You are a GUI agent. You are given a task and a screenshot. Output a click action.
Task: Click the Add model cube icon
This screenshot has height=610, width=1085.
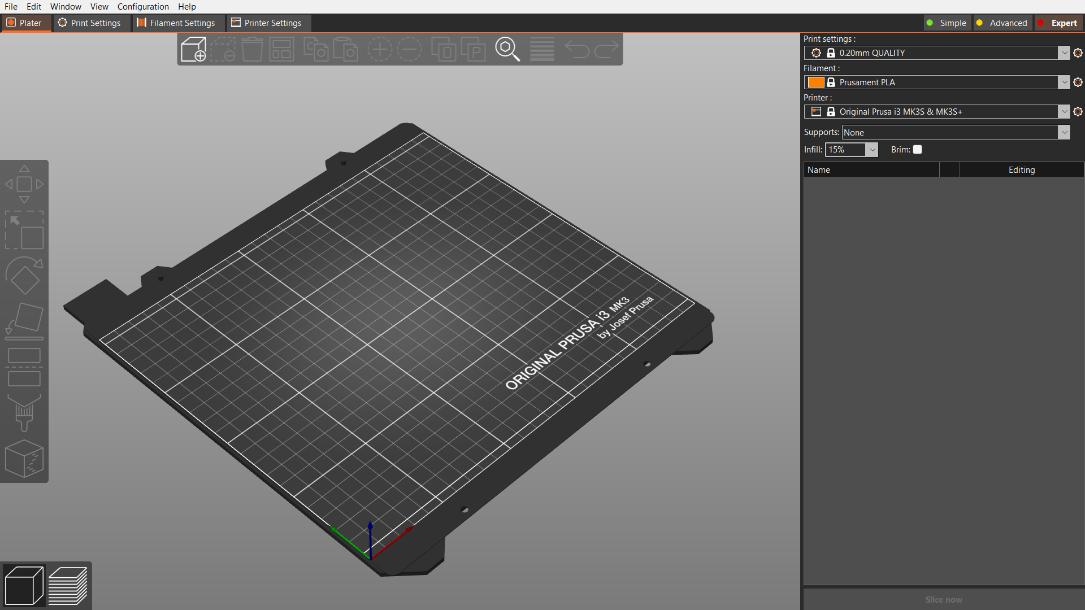[x=193, y=50]
